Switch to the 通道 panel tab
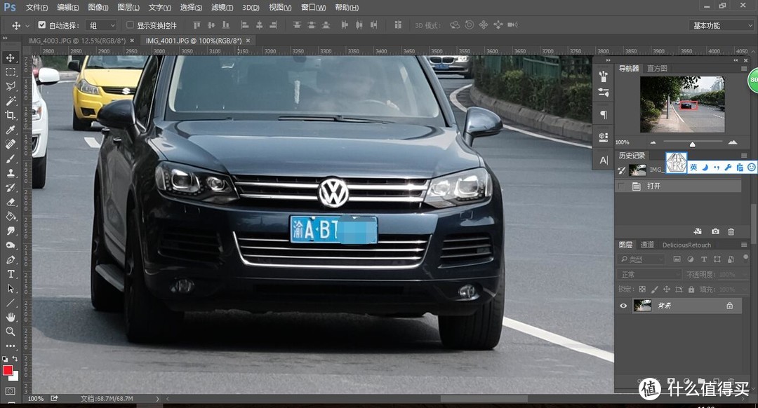The image size is (758, 408). 647,245
